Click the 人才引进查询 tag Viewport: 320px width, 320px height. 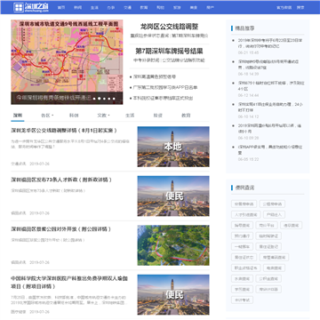[245, 214]
